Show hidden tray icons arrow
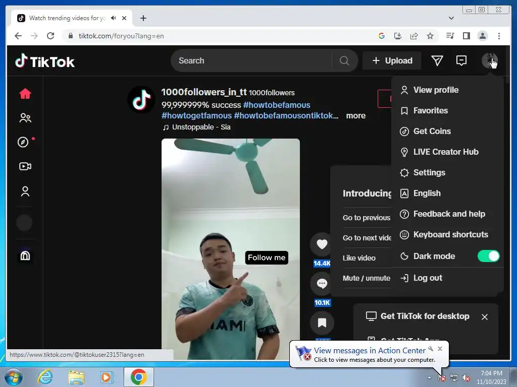 (x=429, y=377)
